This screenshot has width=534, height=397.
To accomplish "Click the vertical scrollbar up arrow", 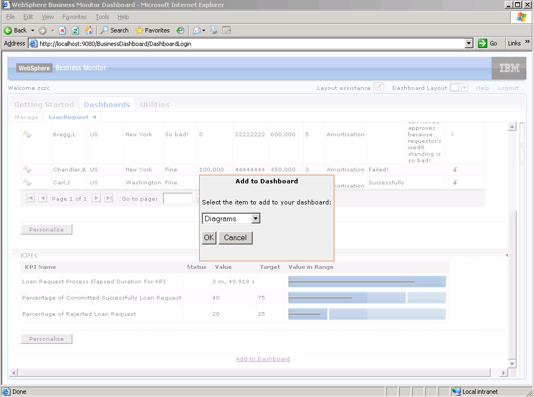I will (512, 127).
